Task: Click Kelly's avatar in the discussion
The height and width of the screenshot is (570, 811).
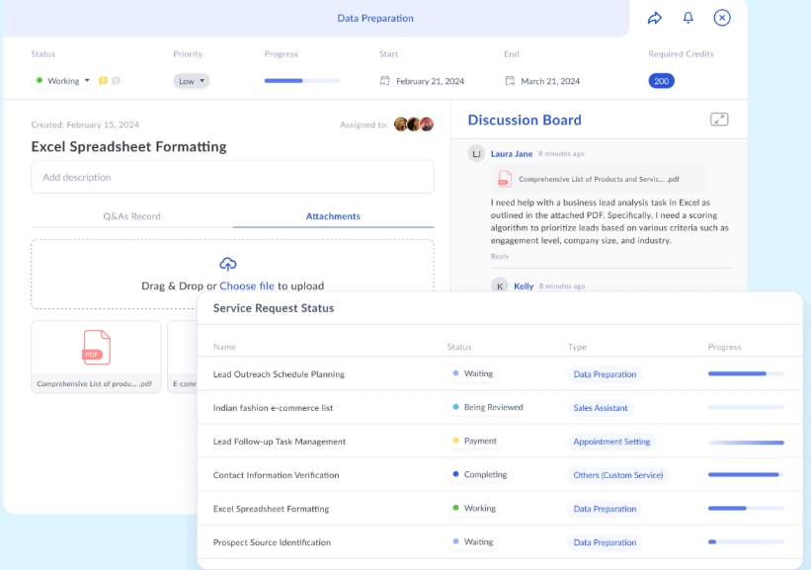Action: click(499, 286)
